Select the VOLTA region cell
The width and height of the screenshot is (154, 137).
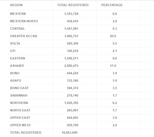click(15, 44)
